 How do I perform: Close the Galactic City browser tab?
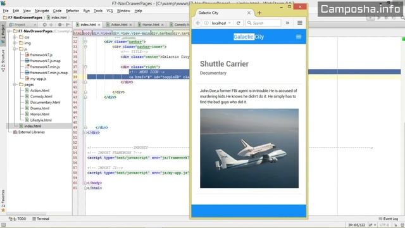pyautogui.click(x=249, y=13)
